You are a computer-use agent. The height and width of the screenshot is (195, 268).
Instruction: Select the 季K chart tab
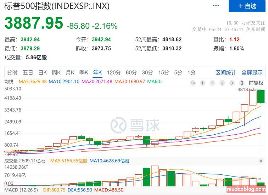click(x=84, y=72)
